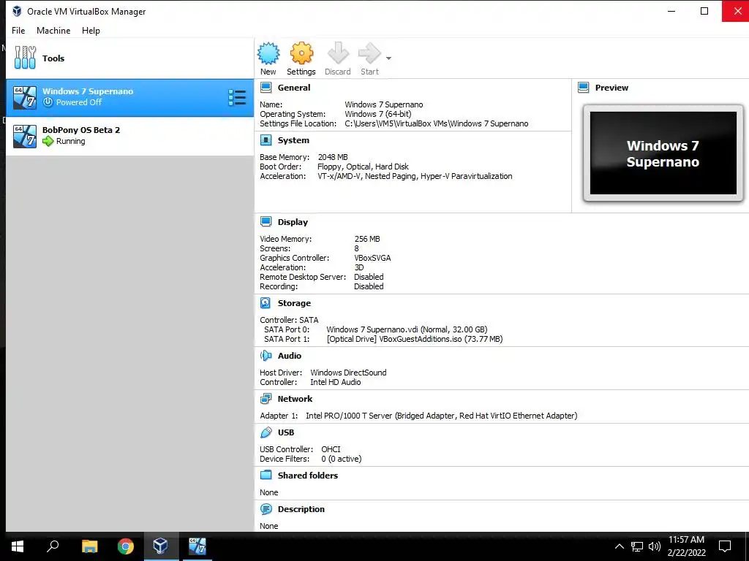
Task: Click the settings file location path
Action: coord(437,123)
